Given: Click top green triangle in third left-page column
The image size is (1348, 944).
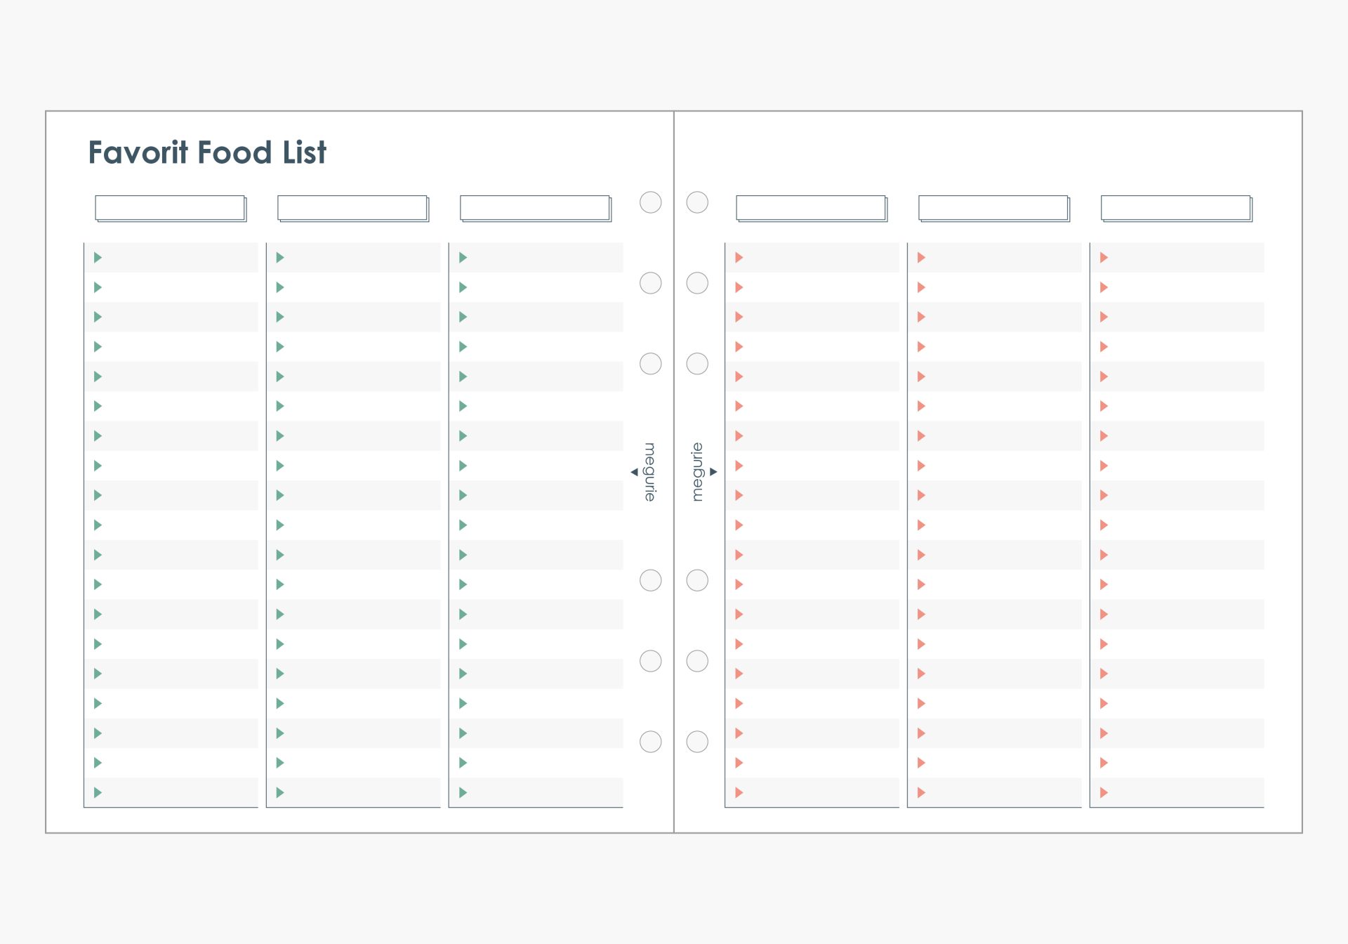Looking at the screenshot, I should click(463, 258).
